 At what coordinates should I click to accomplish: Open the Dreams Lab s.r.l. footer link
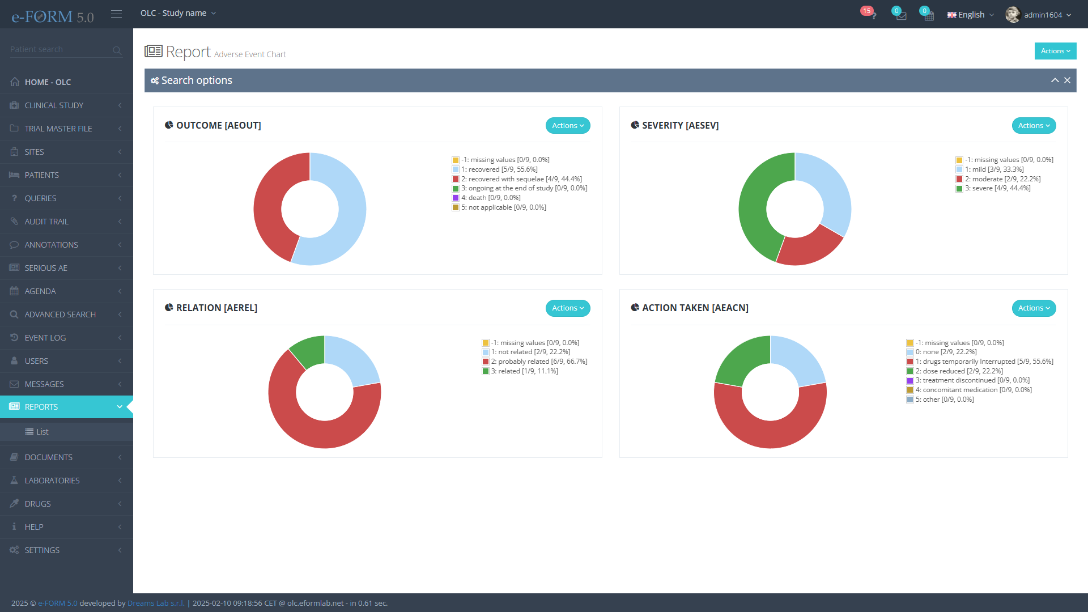tap(156, 603)
